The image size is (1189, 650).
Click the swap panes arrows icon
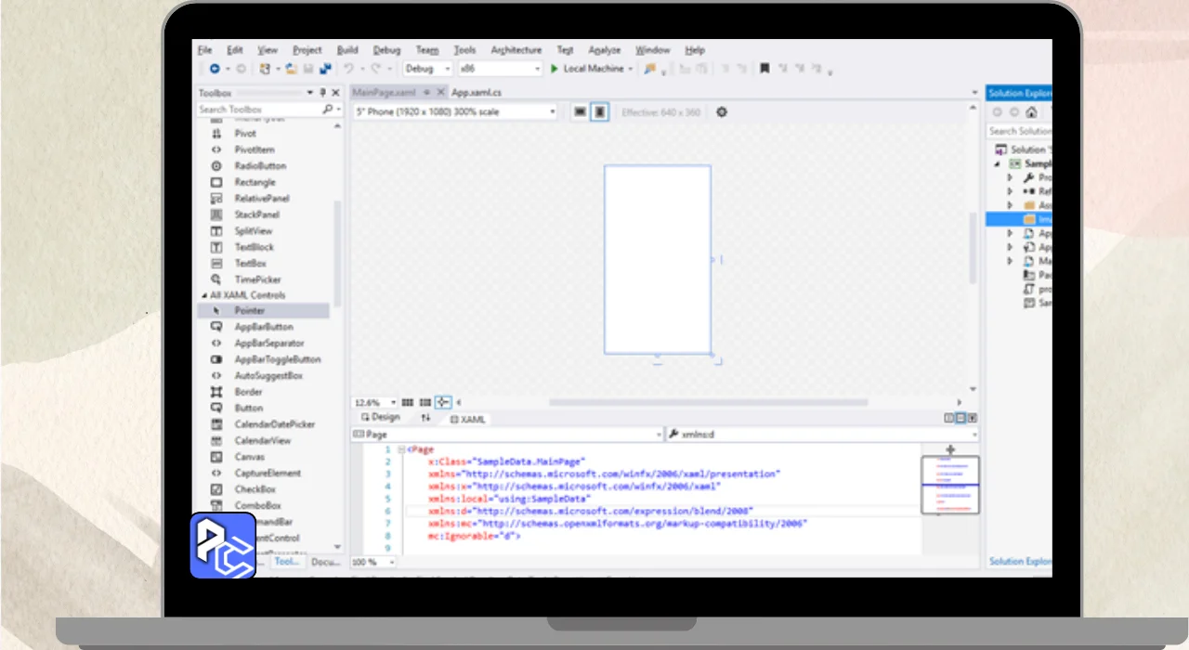tap(426, 419)
